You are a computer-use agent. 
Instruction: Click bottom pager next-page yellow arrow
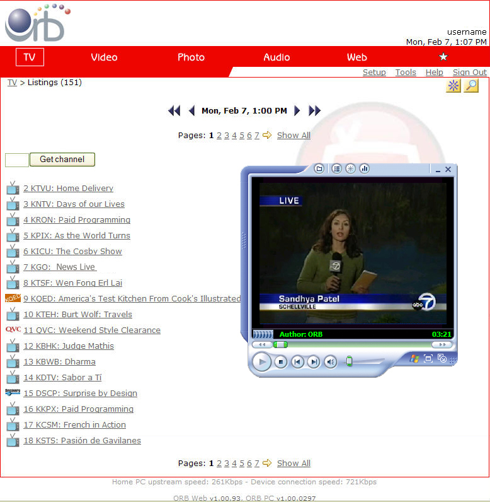267,463
